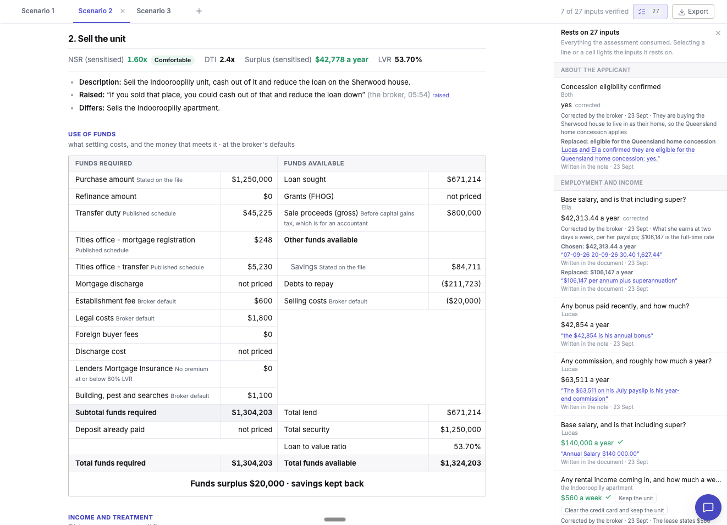This screenshot has height=525, width=727.
Task: Switch to Scenario 1 tab
Action: pos(38,11)
